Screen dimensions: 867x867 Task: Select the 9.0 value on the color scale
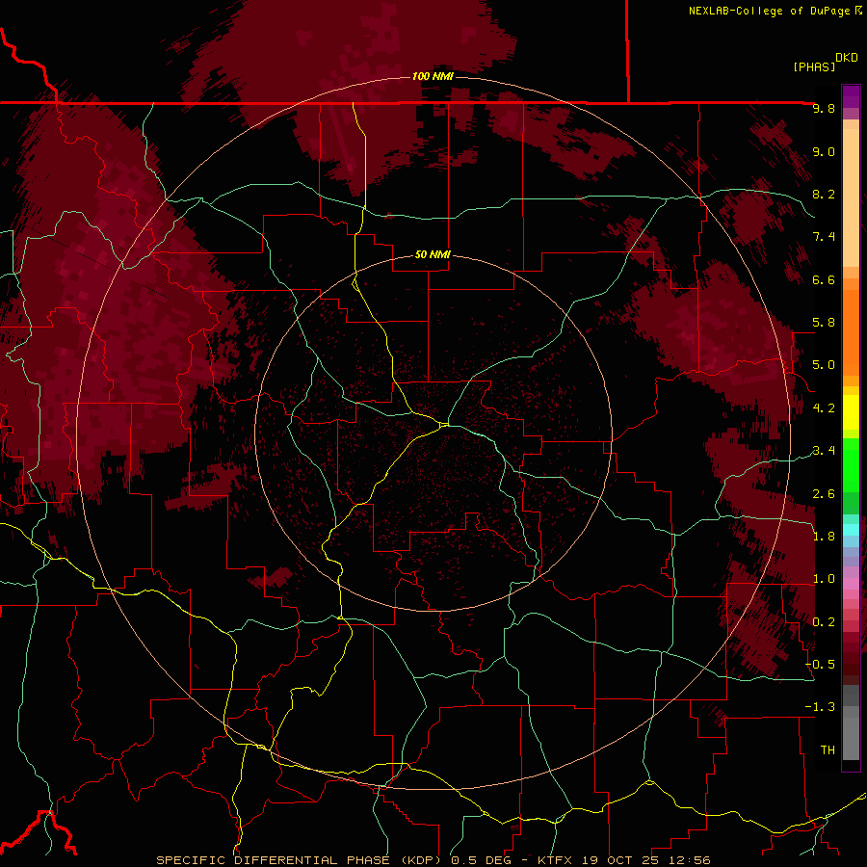click(824, 151)
